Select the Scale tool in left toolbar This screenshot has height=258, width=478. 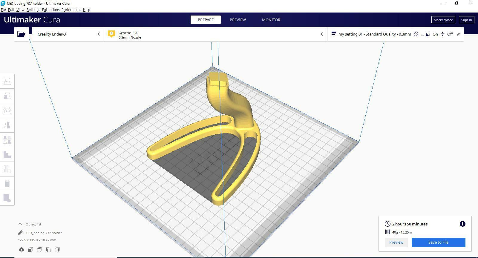tap(7, 96)
